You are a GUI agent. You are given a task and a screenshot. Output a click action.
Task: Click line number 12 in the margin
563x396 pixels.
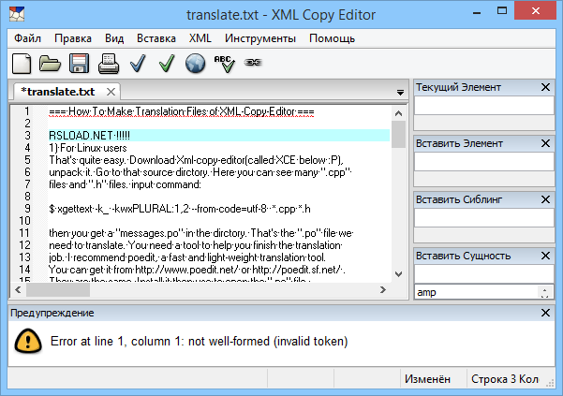tap(24, 245)
